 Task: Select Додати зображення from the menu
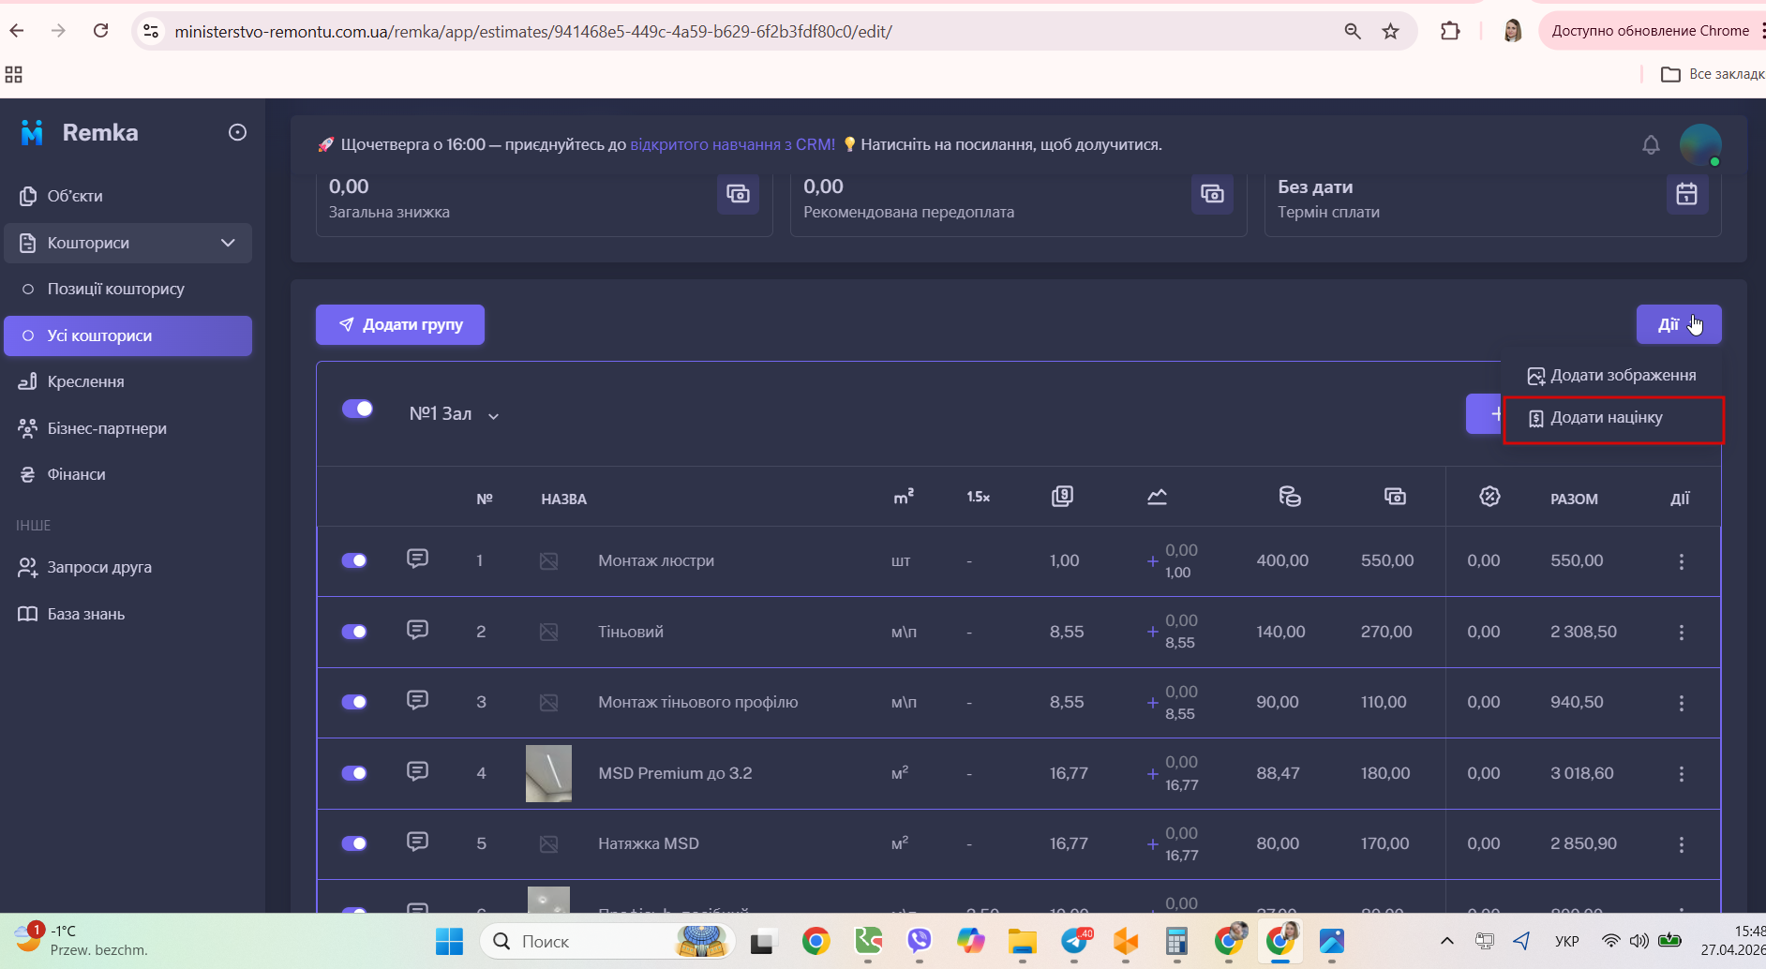(x=1612, y=376)
